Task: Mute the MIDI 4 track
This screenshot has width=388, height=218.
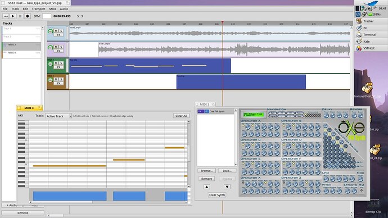Action: 56,79
